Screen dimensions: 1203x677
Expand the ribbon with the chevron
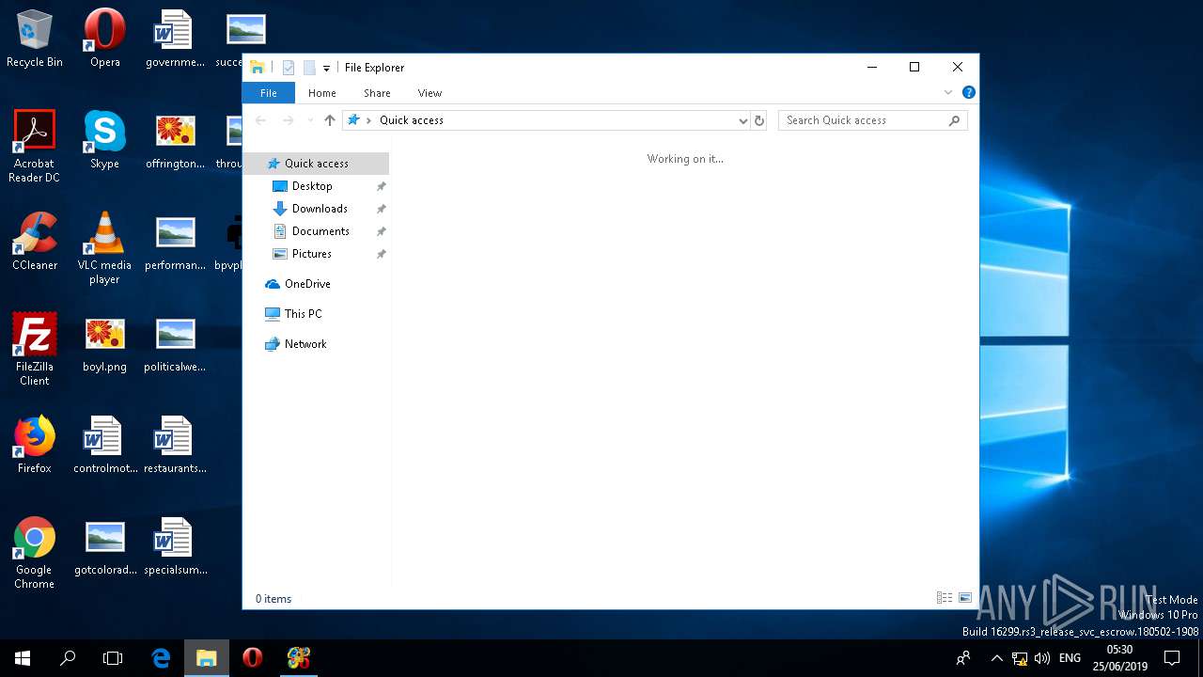coord(948,92)
